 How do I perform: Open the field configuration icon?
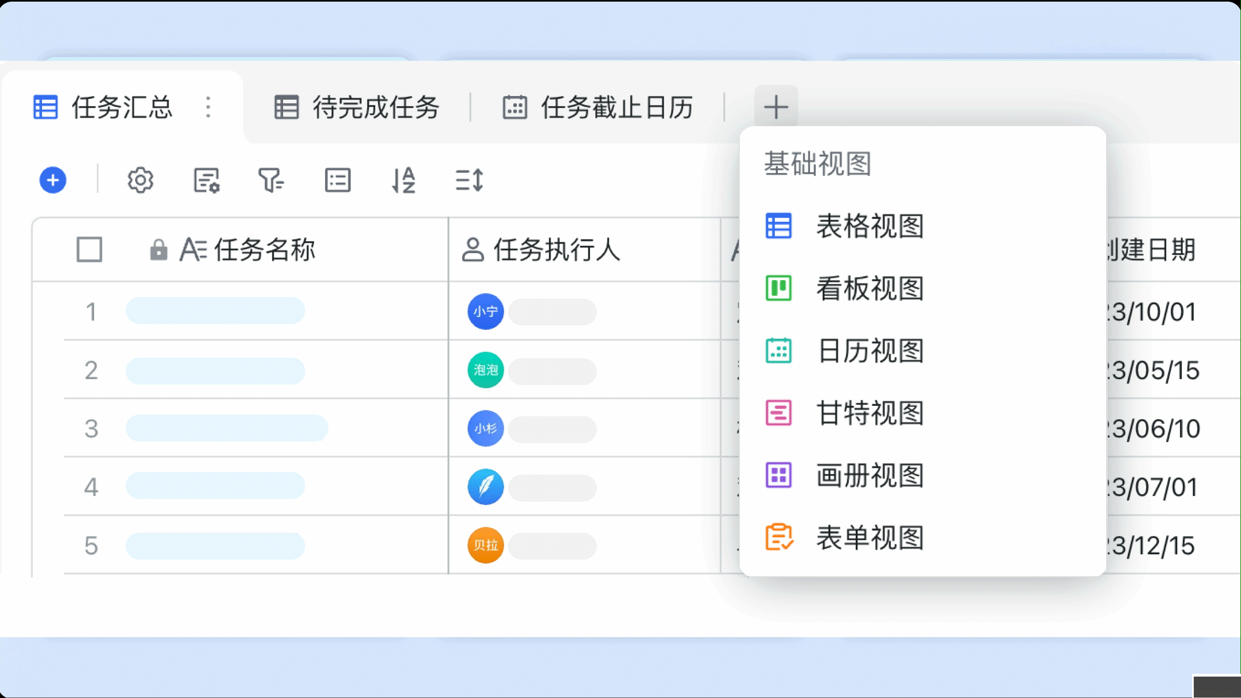206,180
